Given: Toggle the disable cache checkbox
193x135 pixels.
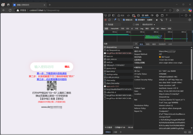Looking at the screenshot, I should click(136, 20).
